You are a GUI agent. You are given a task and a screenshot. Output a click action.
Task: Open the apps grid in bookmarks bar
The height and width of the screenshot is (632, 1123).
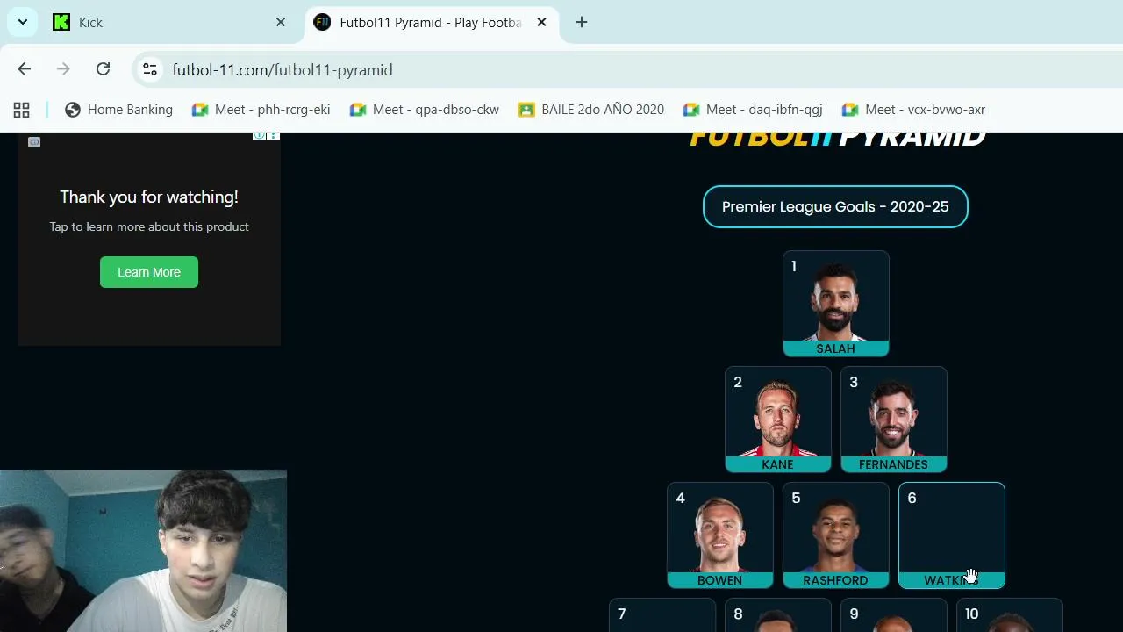pos(22,110)
